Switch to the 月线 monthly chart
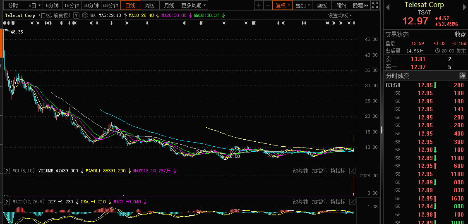468x224 pixels. 169,5
